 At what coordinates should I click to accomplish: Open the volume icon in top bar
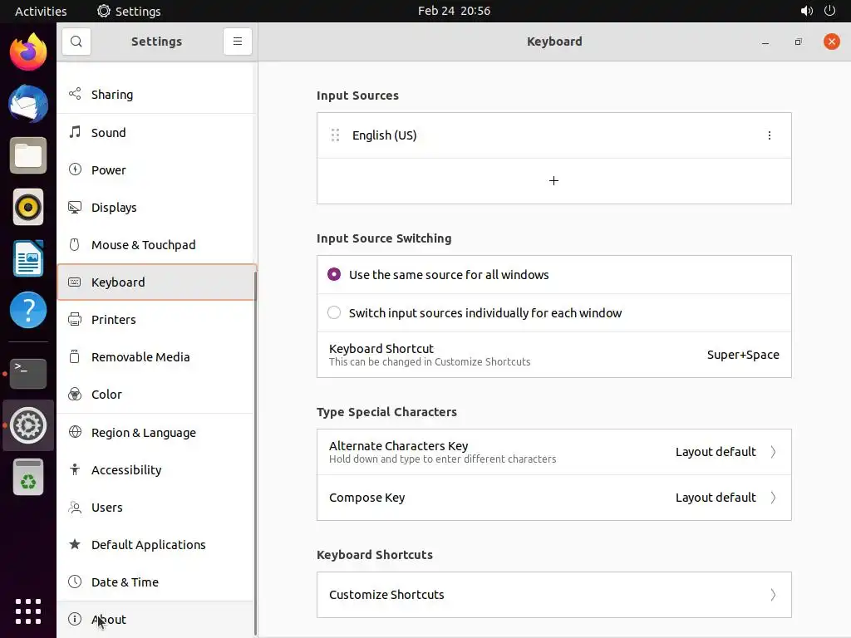coord(806,11)
